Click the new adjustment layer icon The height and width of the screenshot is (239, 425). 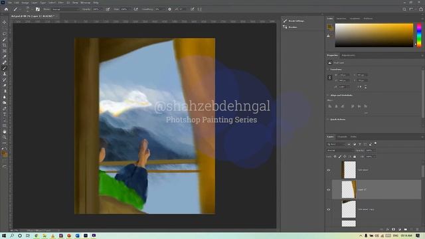pos(399,230)
